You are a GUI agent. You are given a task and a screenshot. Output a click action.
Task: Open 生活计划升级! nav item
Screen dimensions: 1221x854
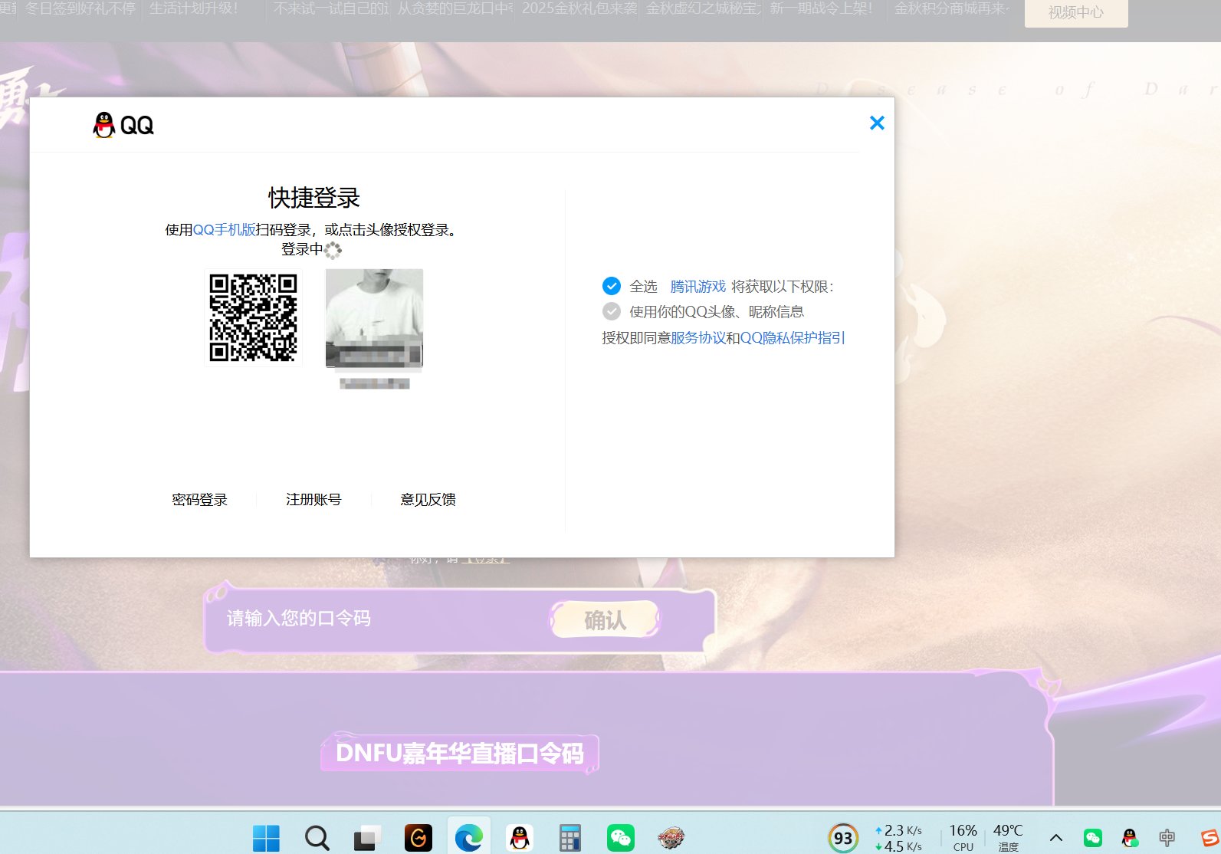coord(193,9)
